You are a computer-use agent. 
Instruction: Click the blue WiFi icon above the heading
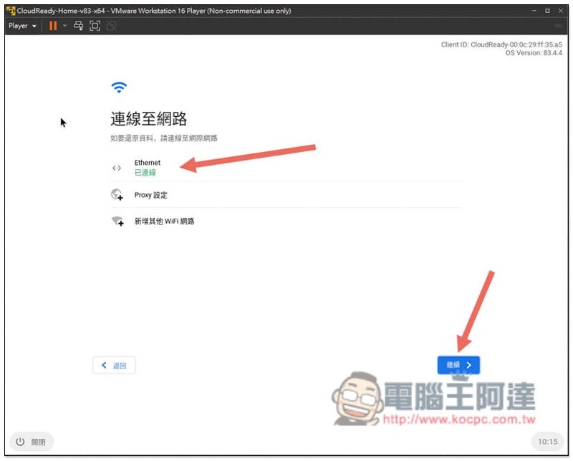[x=119, y=87]
